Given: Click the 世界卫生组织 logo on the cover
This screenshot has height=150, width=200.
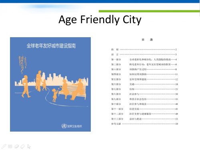Looking at the screenshot, I should point(72,126).
